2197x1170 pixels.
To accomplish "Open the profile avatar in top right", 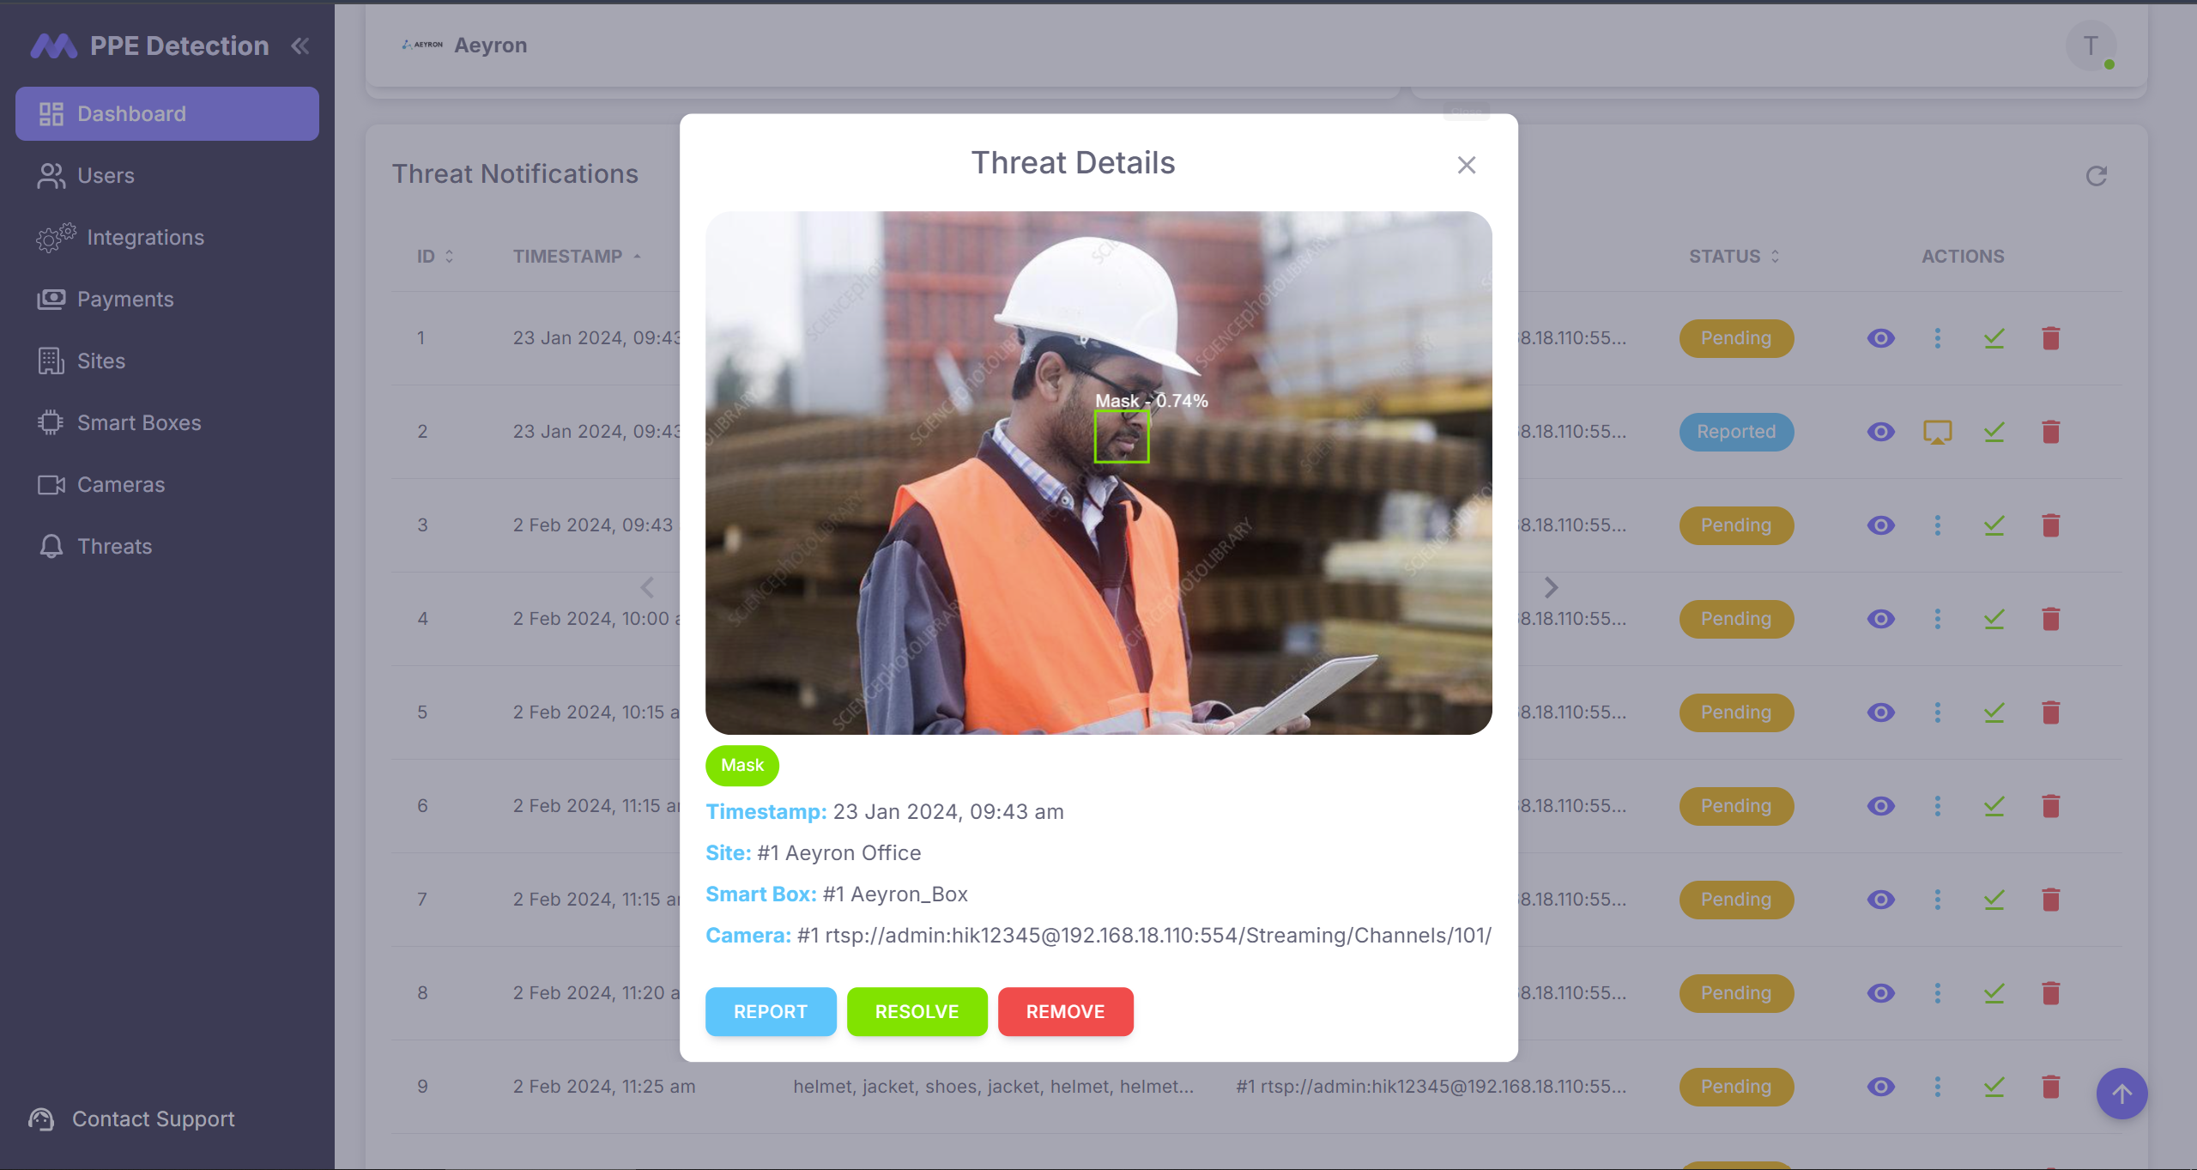I will coord(2090,45).
